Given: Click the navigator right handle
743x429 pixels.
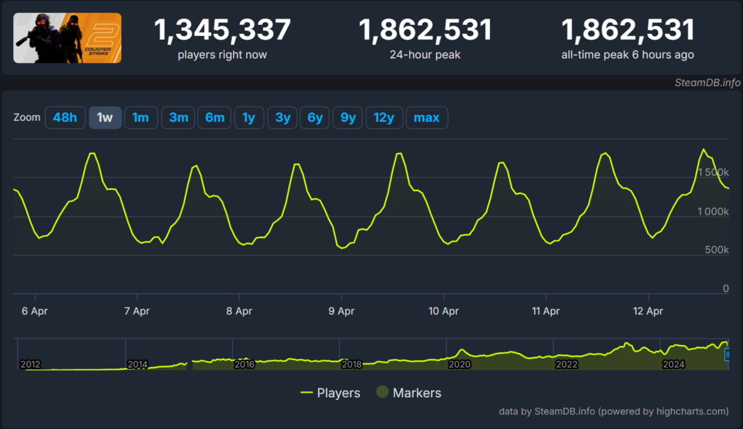Looking at the screenshot, I should tap(727, 355).
